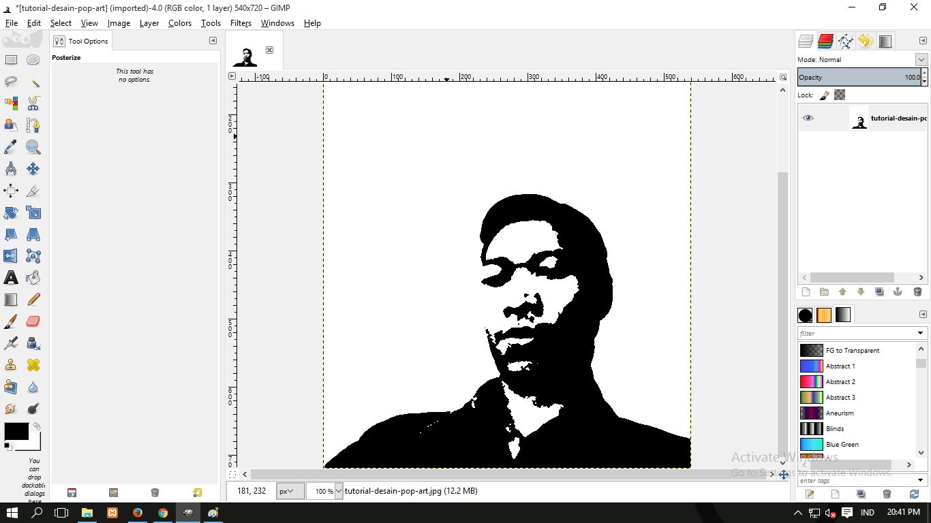Enable lock pixels for the layer
Viewport: 931px width, 523px height.
(824, 95)
